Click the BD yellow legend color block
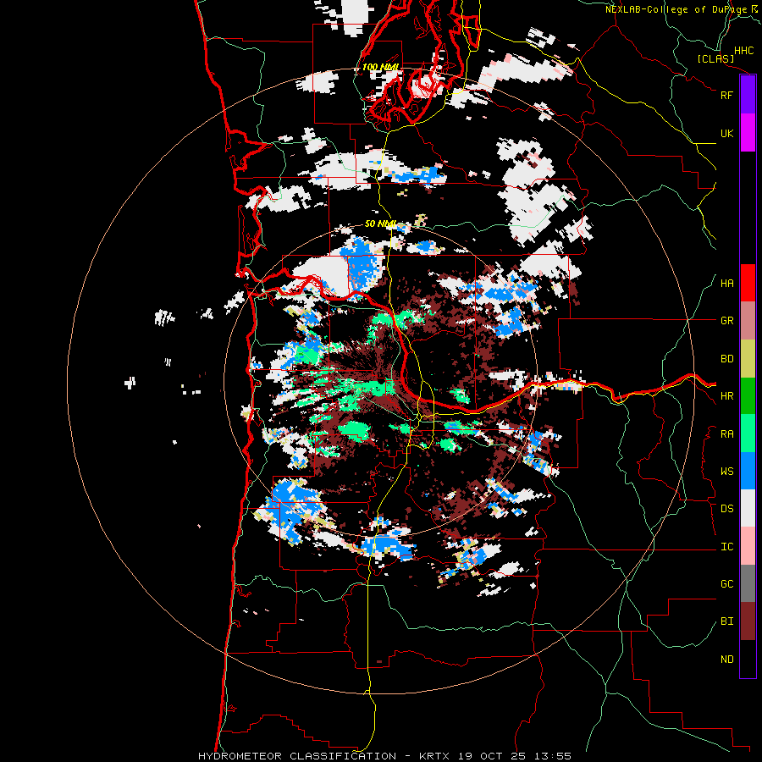The image size is (762, 762). [748, 359]
